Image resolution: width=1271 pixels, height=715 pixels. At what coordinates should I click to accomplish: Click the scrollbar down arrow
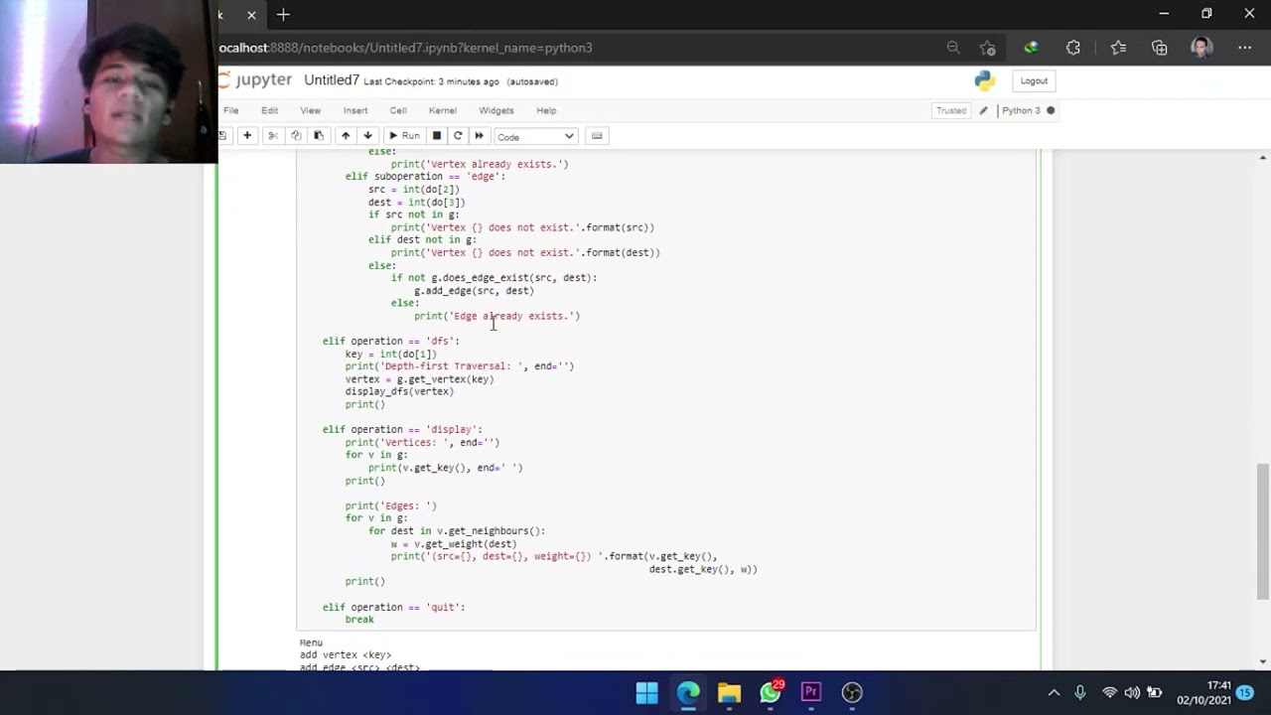tap(1263, 661)
